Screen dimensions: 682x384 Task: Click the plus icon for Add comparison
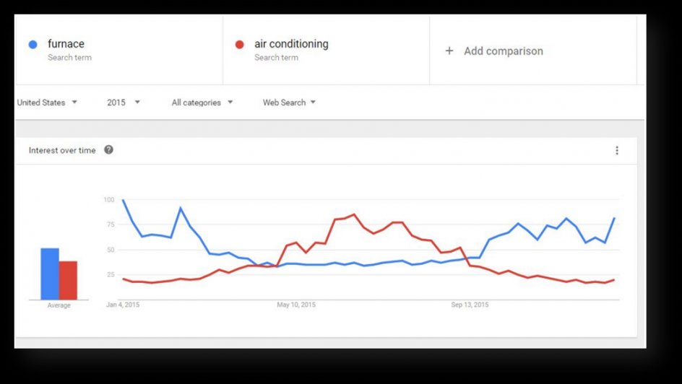pos(449,51)
